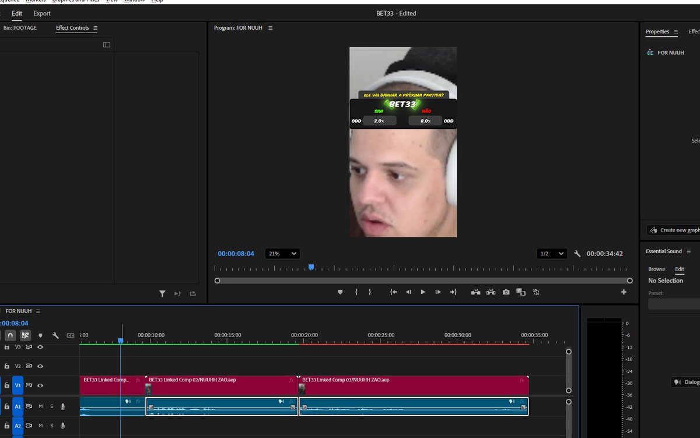
Task: Select BET33 Linked Comp 02 video clip
Action: pos(222,386)
